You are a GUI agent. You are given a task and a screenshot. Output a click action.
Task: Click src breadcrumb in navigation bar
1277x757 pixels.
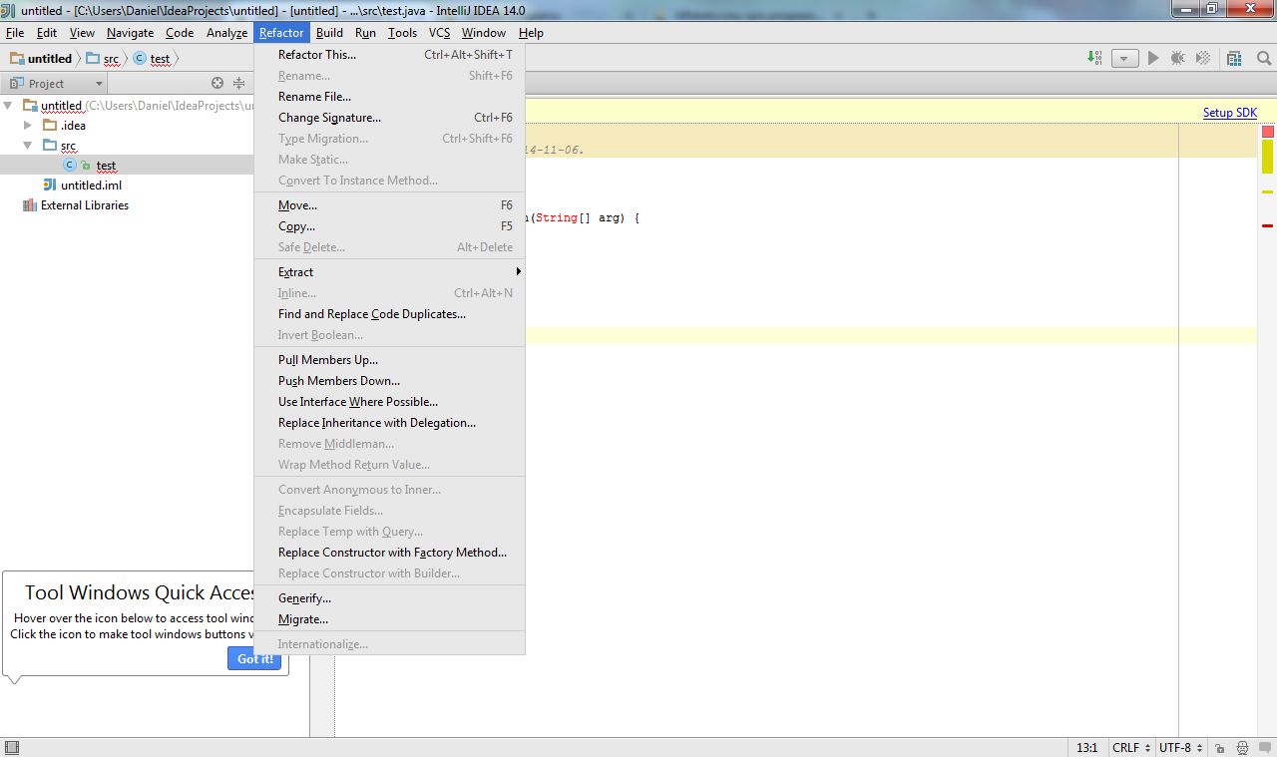pyautogui.click(x=103, y=59)
